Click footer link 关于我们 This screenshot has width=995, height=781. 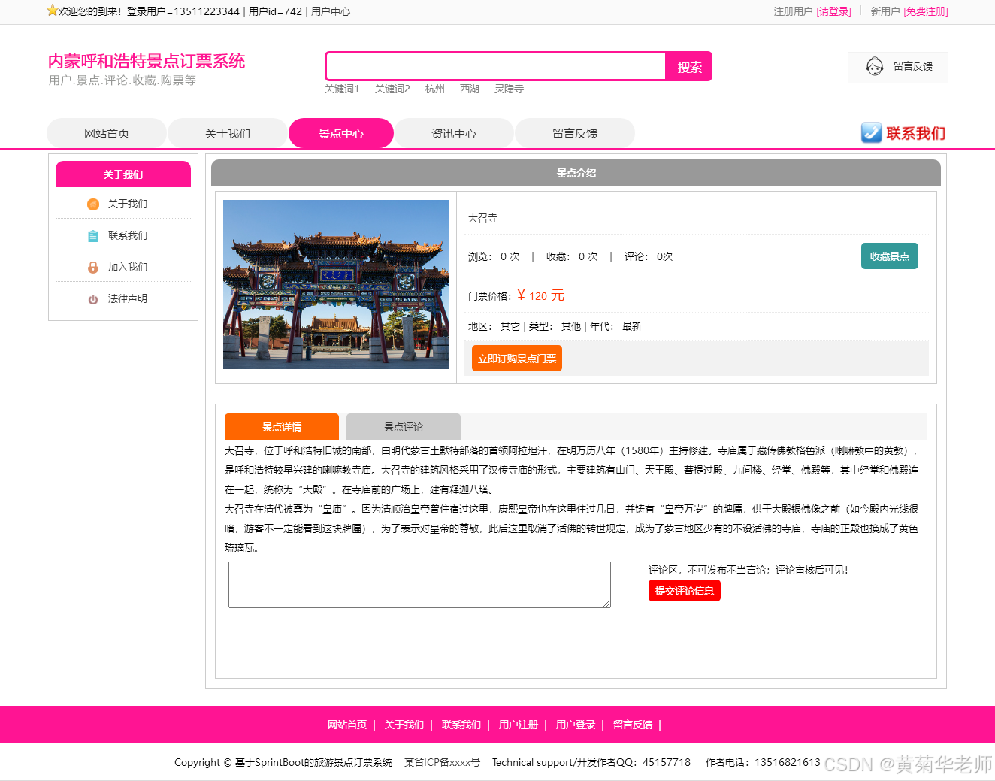(x=404, y=725)
